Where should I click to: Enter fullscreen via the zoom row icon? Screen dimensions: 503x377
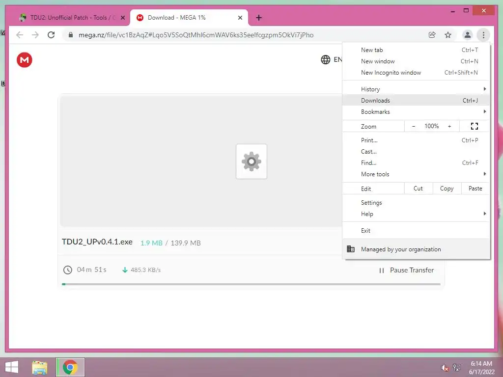tap(475, 126)
